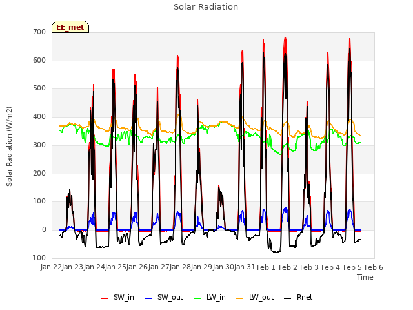Click the Time x-axis label
Viewport: 413px width, 310px height.
point(365,277)
